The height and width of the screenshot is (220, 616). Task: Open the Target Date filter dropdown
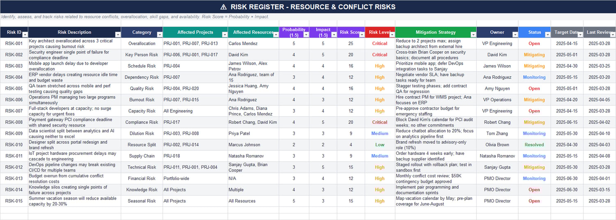point(580,35)
